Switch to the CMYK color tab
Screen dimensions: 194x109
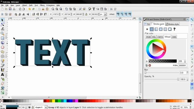tap(160, 37)
